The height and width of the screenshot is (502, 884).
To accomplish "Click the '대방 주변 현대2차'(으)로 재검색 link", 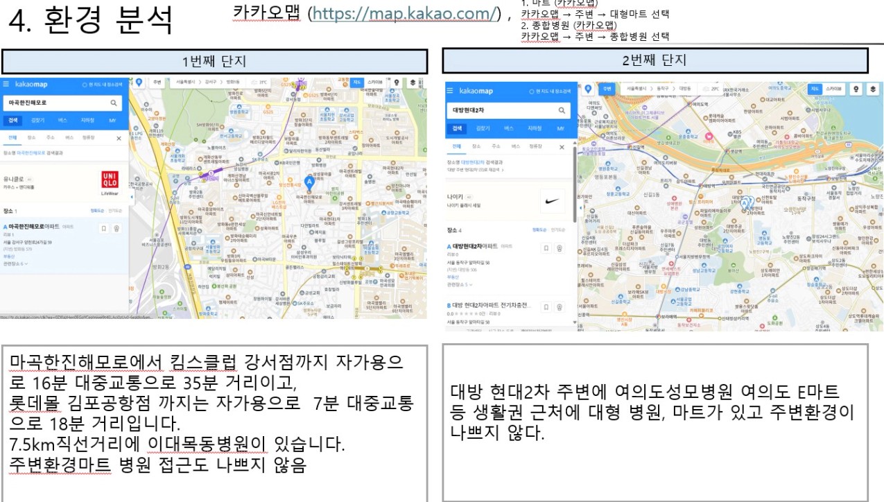I will [x=474, y=168].
